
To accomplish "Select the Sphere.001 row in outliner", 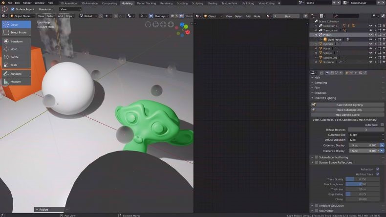I will (x=347, y=58).
